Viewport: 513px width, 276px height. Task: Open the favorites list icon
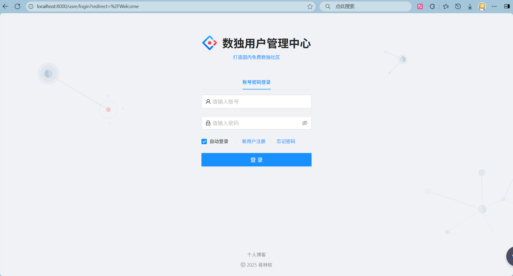click(x=446, y=6)
